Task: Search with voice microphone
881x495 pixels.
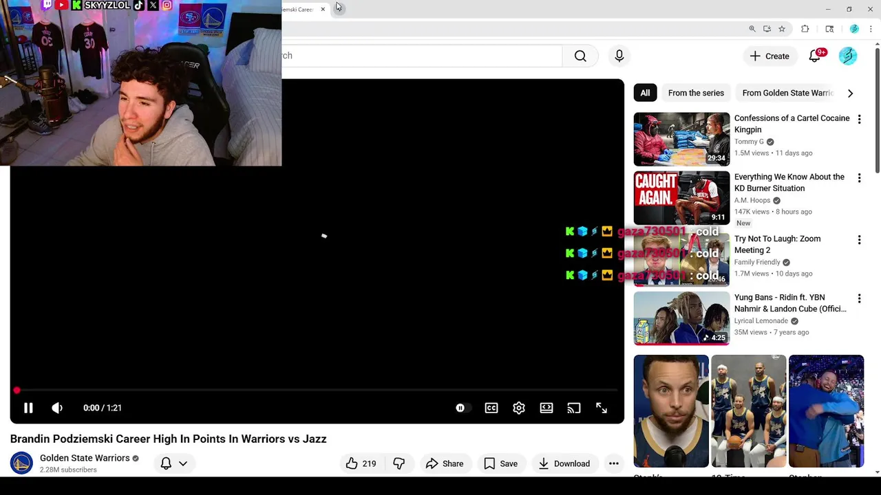Action: (x=619, y=56)
